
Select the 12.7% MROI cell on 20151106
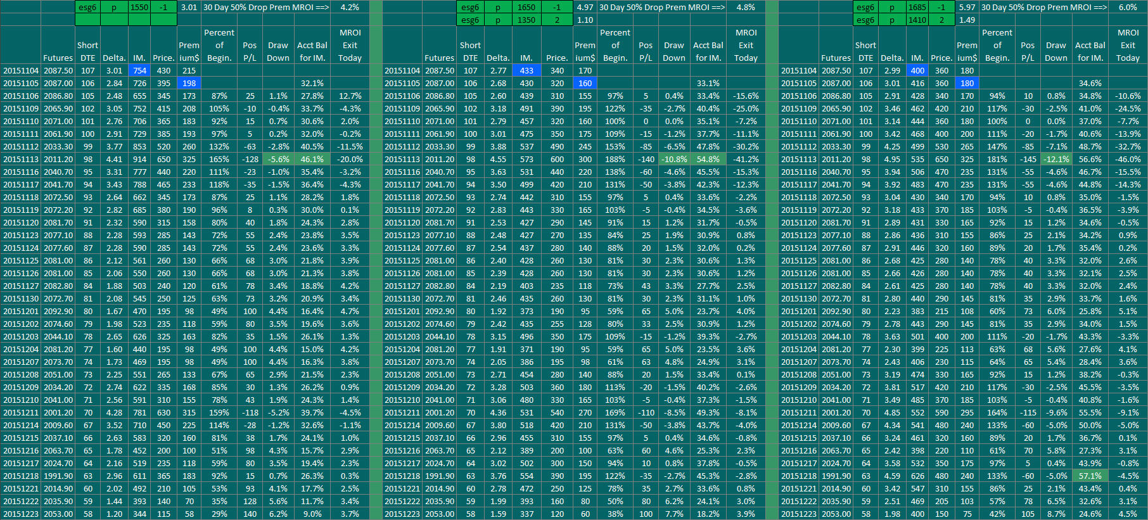[350, 96]
